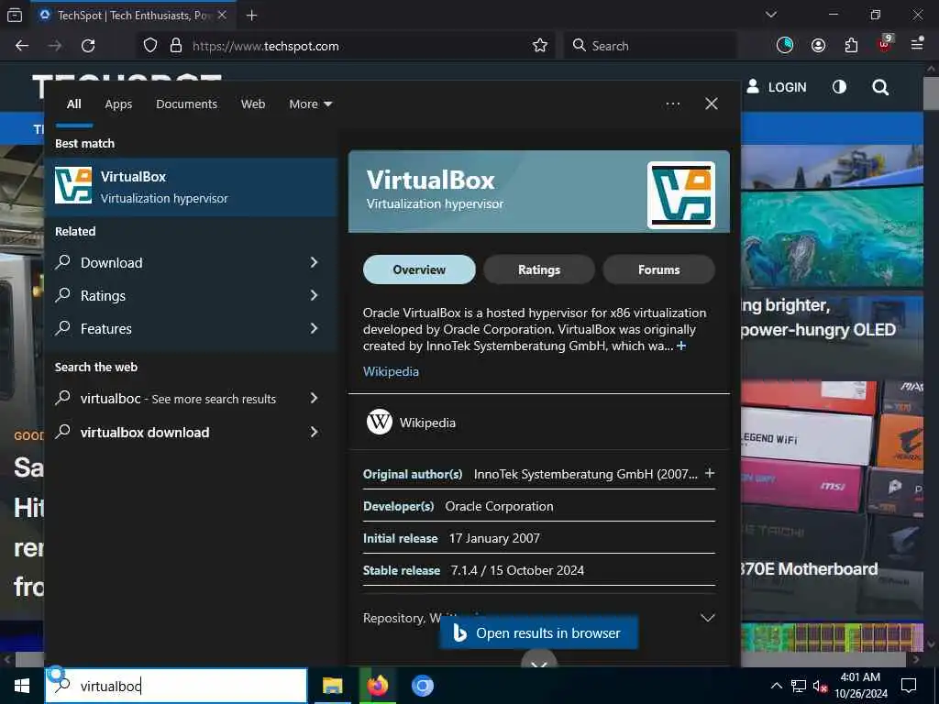
Task: Open the Windows Start menu
Action: (x=22, y=686)
